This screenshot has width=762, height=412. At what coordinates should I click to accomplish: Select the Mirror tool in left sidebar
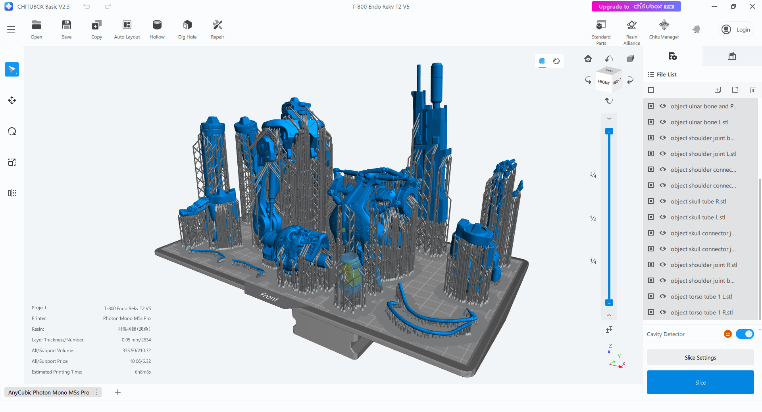(12, 193)
